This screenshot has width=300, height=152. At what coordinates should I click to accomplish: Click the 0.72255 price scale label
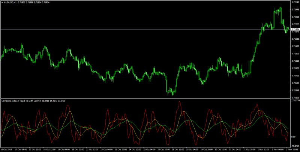[x=295, y=17]
